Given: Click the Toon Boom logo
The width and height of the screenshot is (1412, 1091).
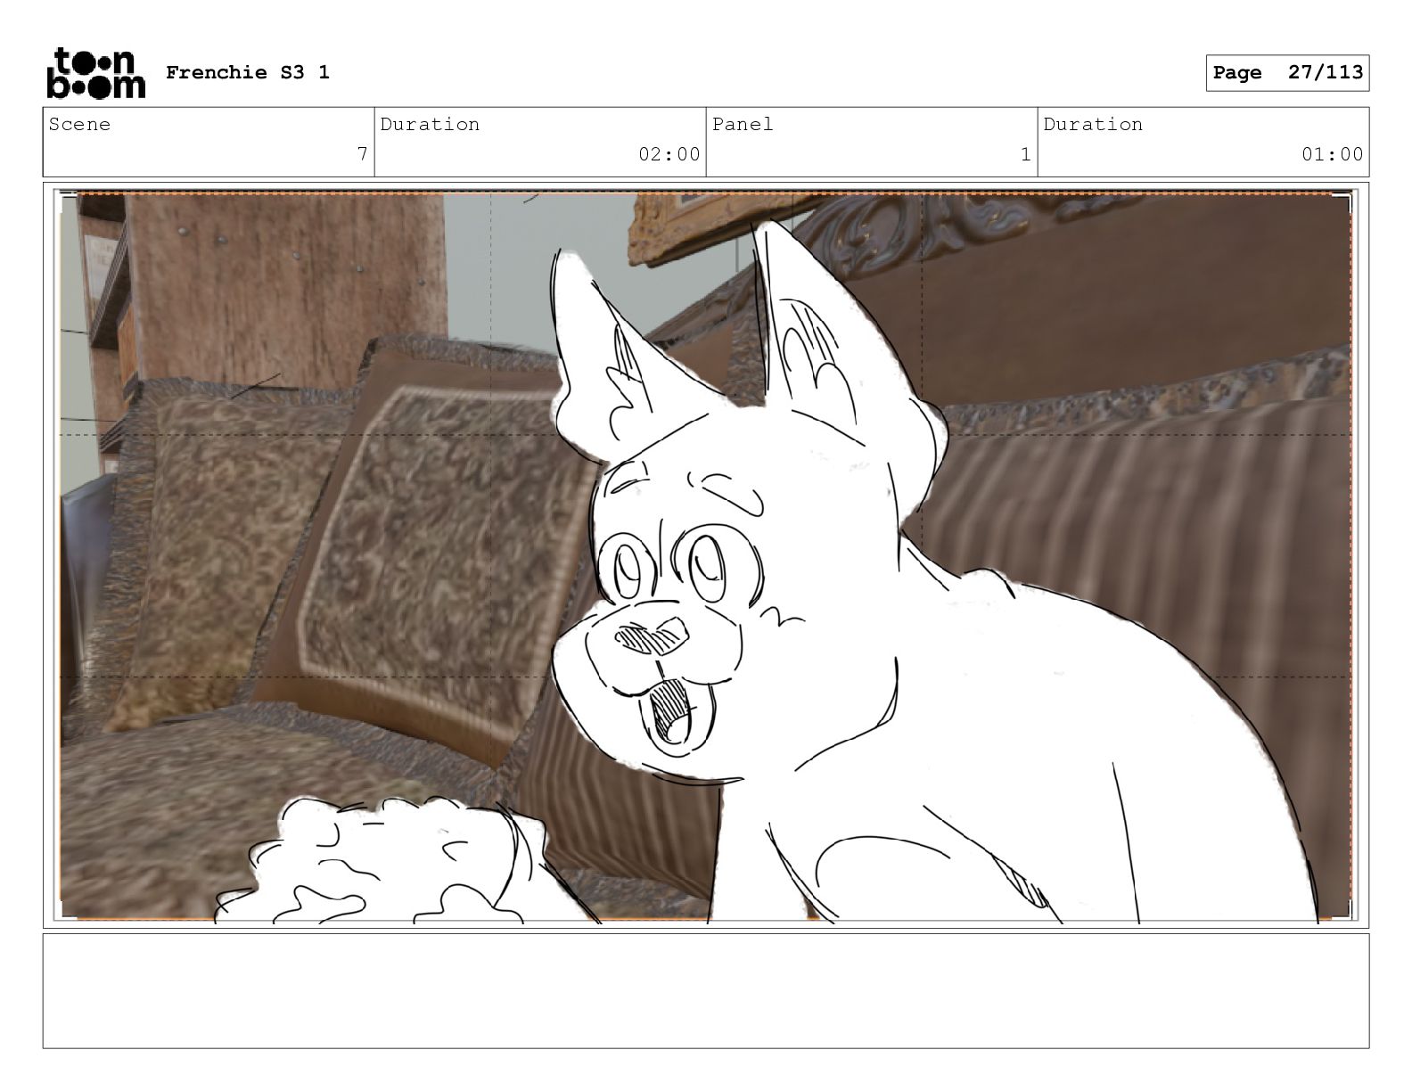Looking at the screenshot, I should point(95,72).
